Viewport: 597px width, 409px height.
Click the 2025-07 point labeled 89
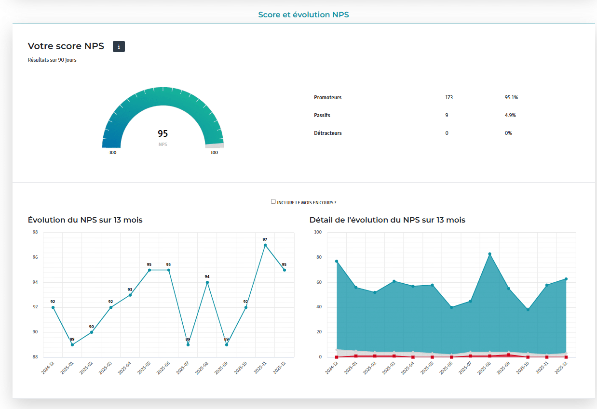click(x=188, y=344)
